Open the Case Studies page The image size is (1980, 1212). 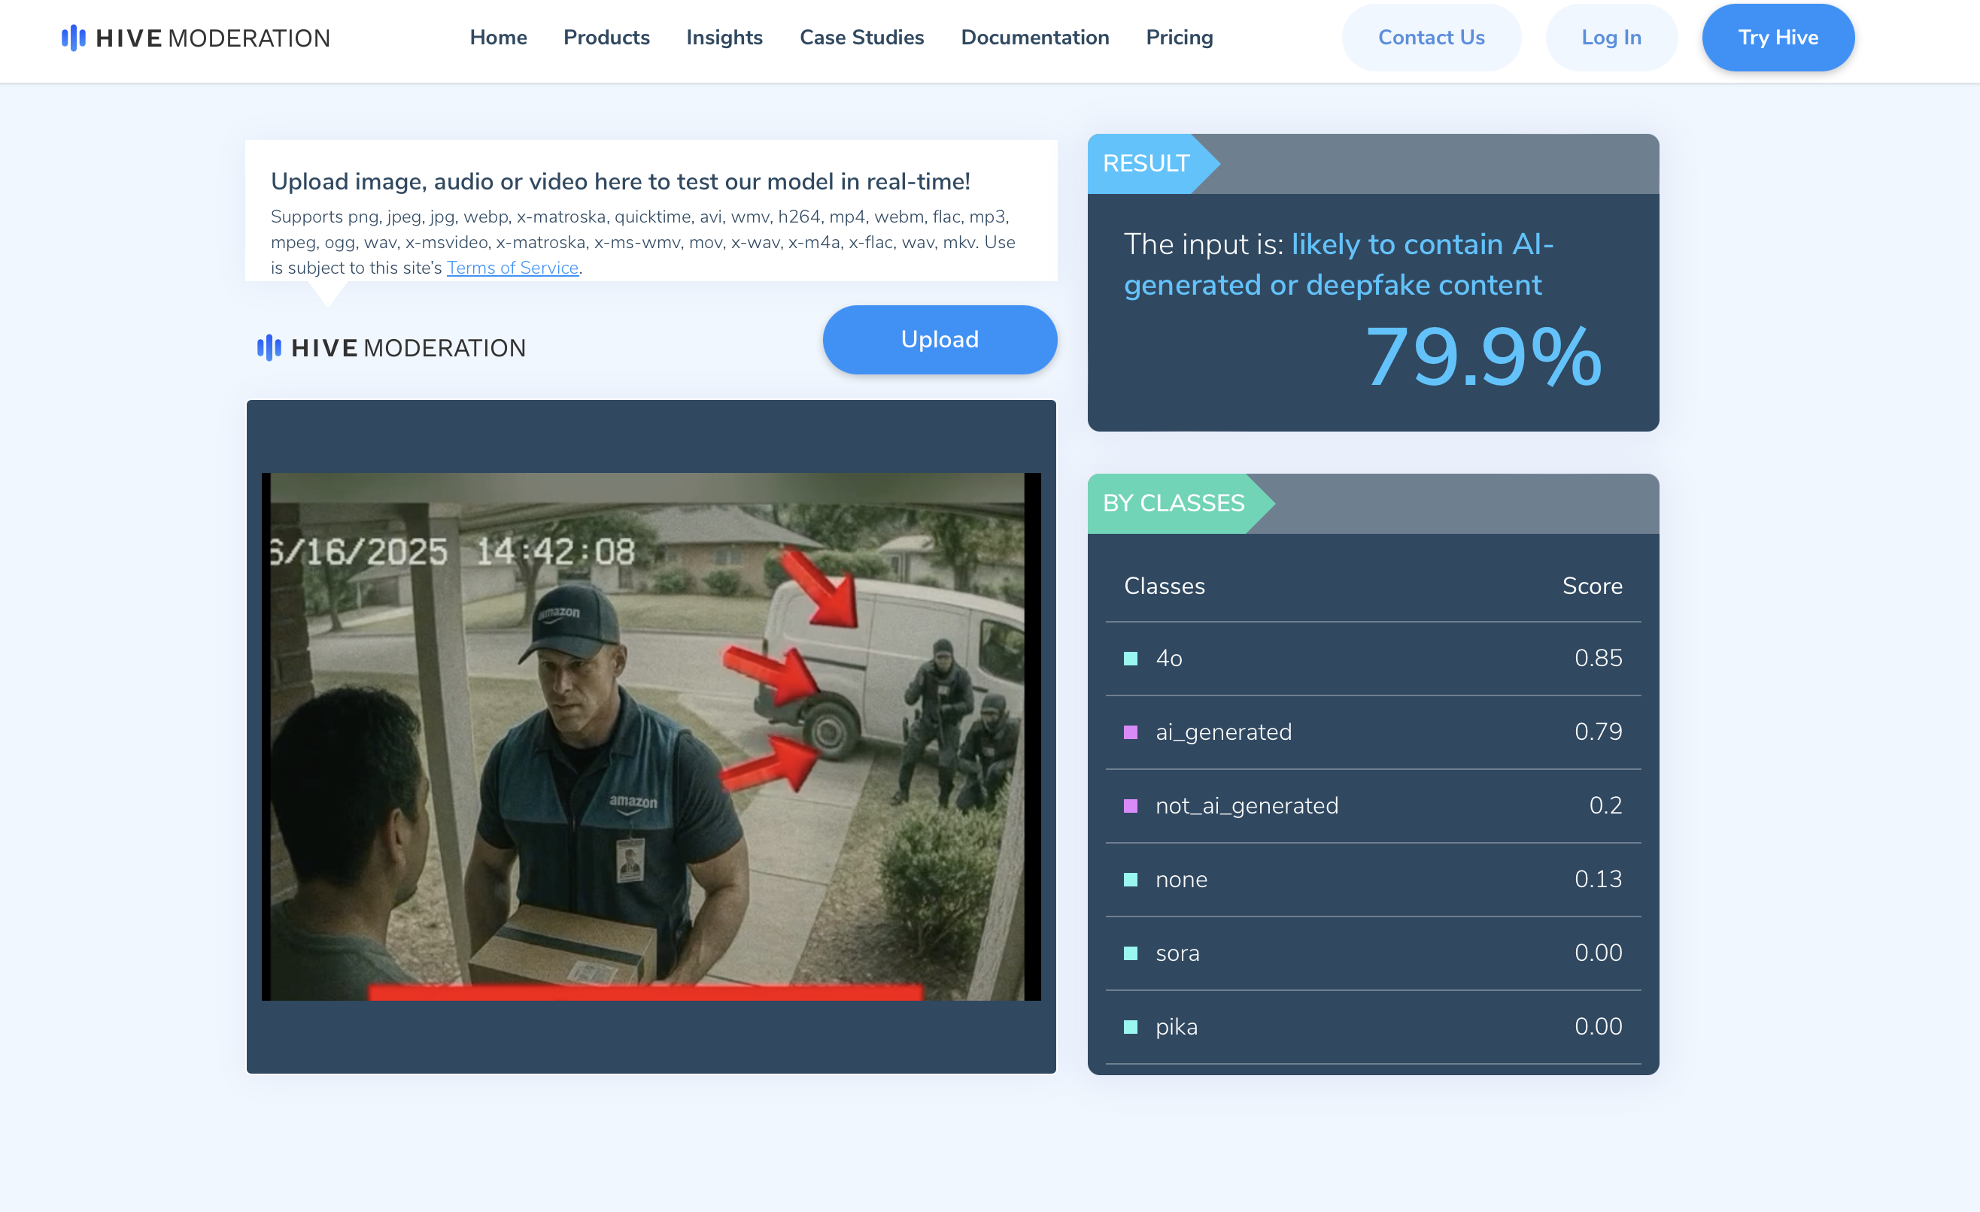point(861,38)
